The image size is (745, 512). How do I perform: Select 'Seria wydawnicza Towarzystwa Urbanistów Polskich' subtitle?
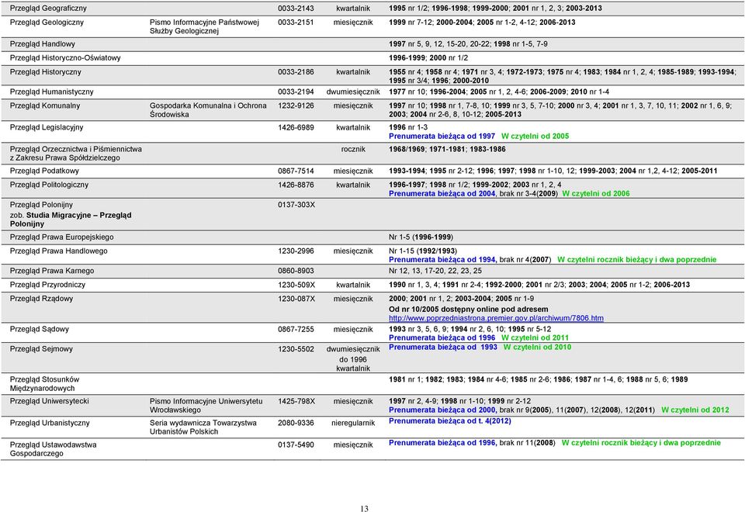203,427
